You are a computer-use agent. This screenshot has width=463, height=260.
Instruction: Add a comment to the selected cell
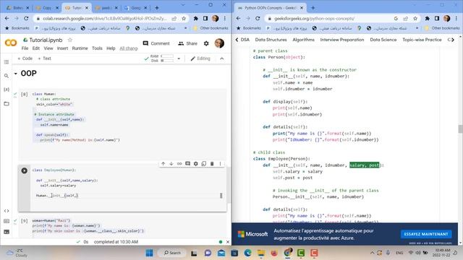pos(187,164)
